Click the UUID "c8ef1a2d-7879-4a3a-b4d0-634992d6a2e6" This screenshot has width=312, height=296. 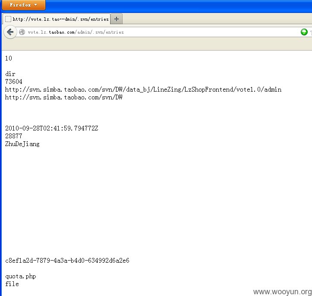tap(67, 261)
